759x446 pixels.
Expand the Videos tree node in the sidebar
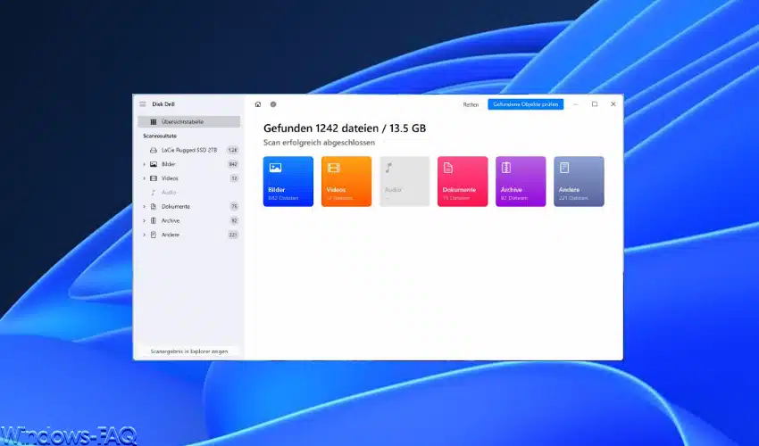coord(144,178)
